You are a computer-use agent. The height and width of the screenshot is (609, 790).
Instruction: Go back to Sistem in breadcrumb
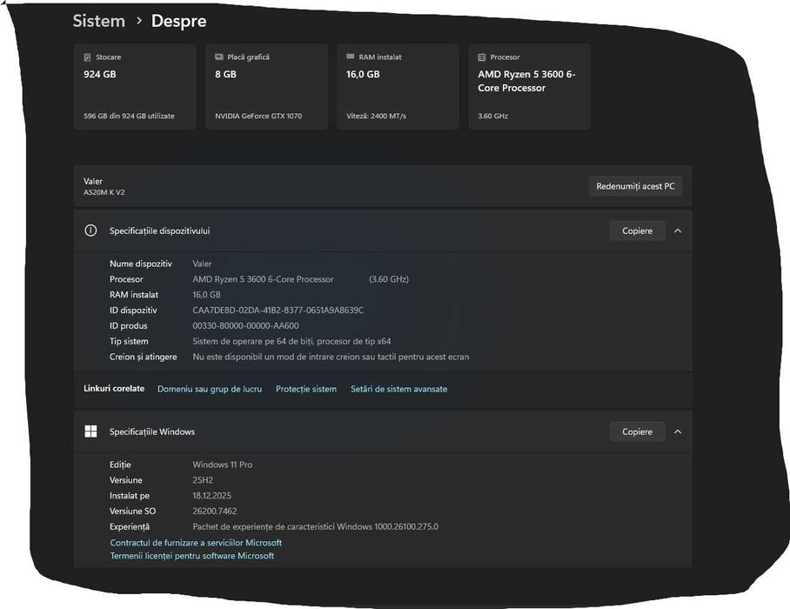click(x=99, y=21)
